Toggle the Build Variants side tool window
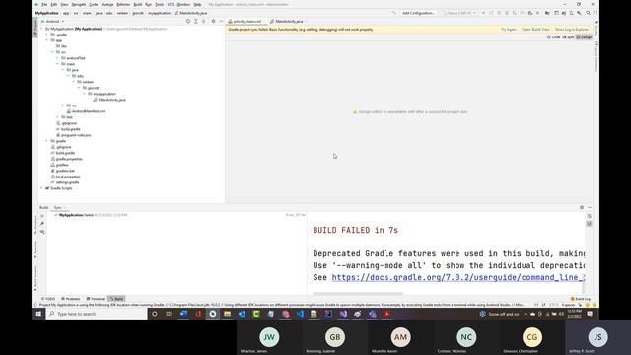The image size is (631, 355). (35, 278)
